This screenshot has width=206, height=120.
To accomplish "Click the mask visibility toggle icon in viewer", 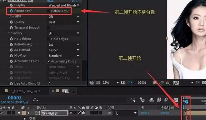I will [129, 83].
